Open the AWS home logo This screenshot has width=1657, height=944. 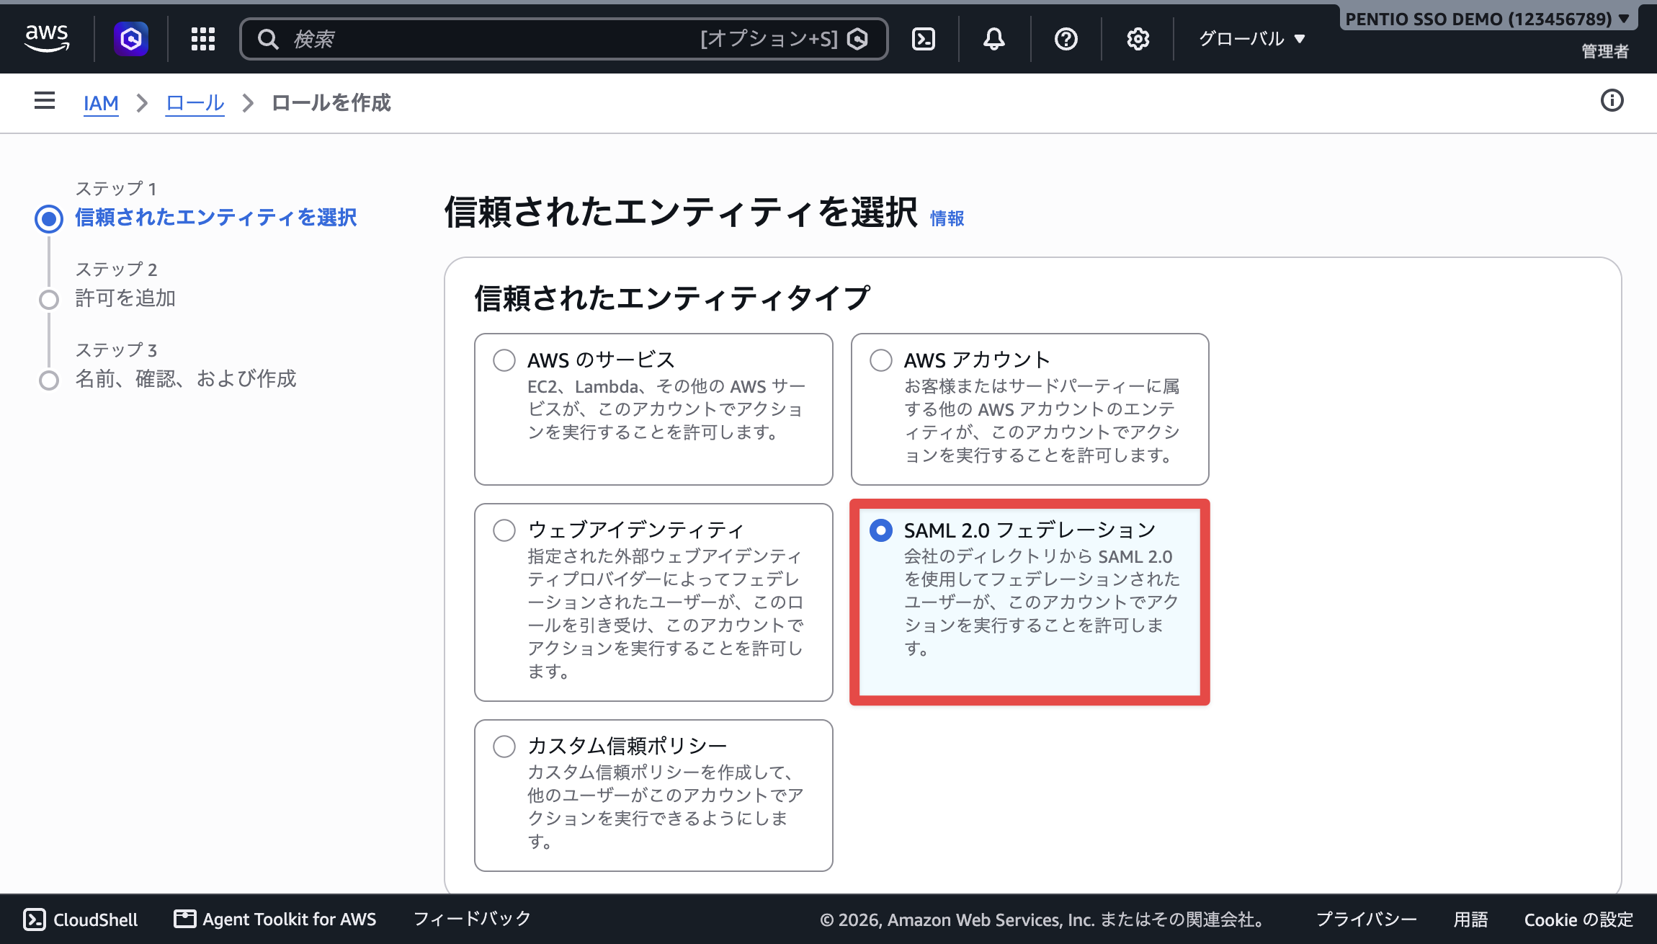(47, 39)
